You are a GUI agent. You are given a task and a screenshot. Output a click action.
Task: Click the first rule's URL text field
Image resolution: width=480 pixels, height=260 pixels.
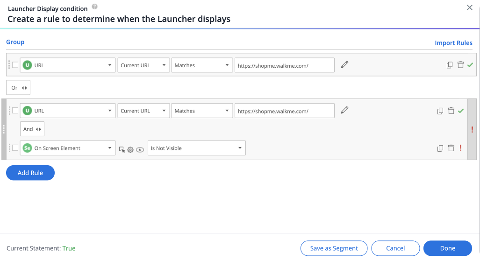[284, 65]
